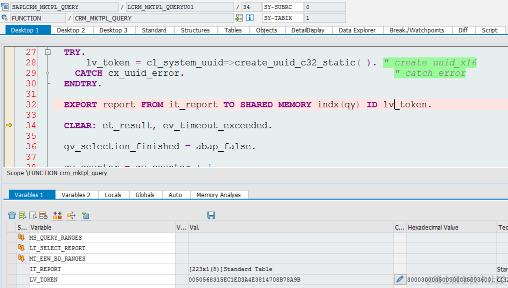Viewport: 508px width, 288px height.
Task: Click cx_uuid_error in the CATCH statement
Action: (x=143, y=73)
